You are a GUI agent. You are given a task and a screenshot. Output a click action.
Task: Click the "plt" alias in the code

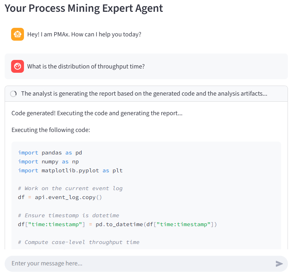tap(118, 170)
